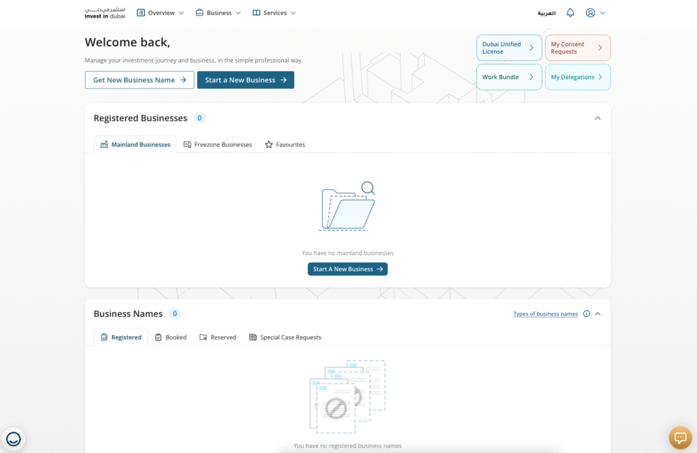Click the empty folder search illustration
This screenshot has width=697, height=453.
click(348, 206)
